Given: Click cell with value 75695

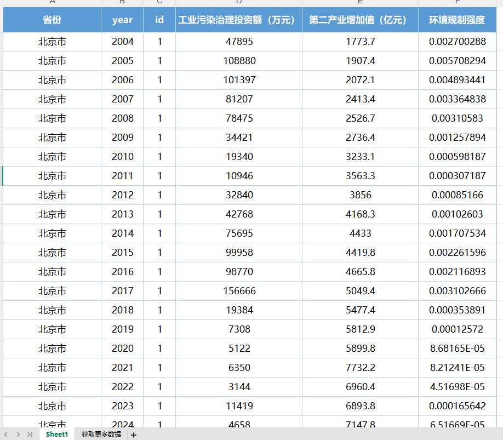Looking at the screenshot, I should [239, 233].
